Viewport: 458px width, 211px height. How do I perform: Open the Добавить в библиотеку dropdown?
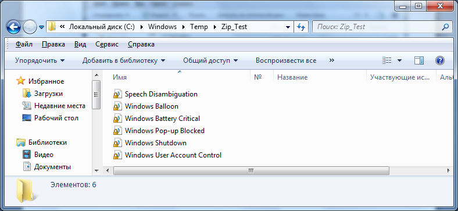pyautogui.click(x=124, y=60)
